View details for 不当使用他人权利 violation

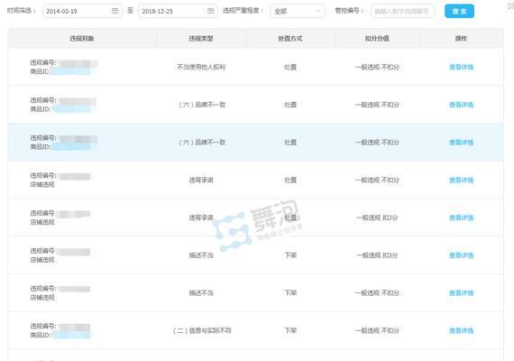tap(461, 68)
